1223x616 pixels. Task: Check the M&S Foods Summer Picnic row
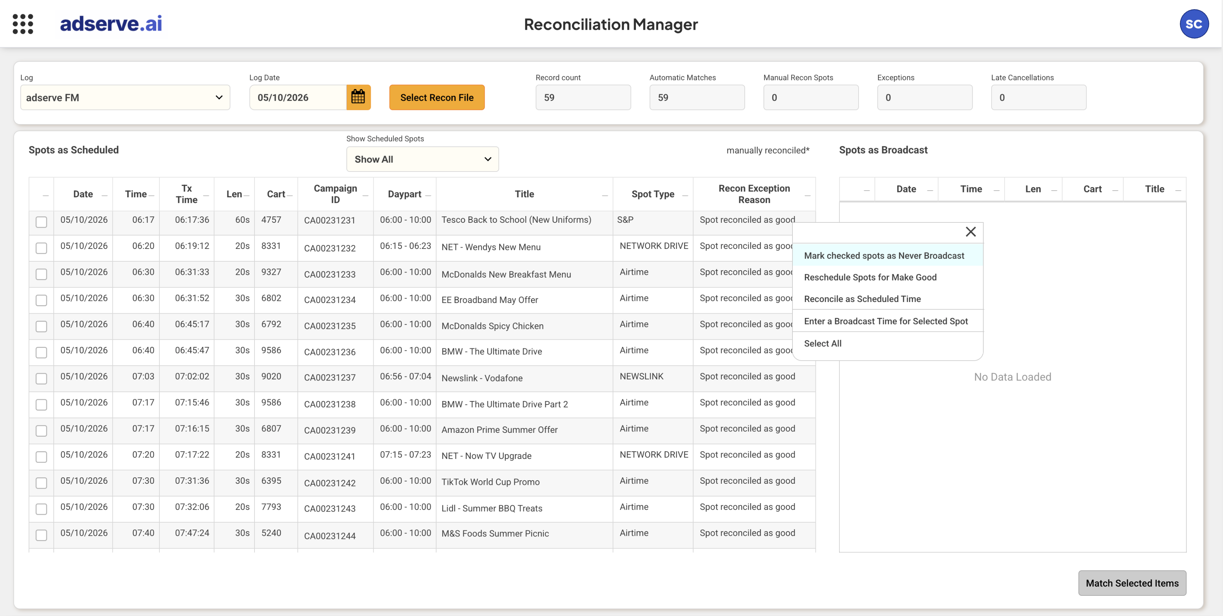(41, 536)
